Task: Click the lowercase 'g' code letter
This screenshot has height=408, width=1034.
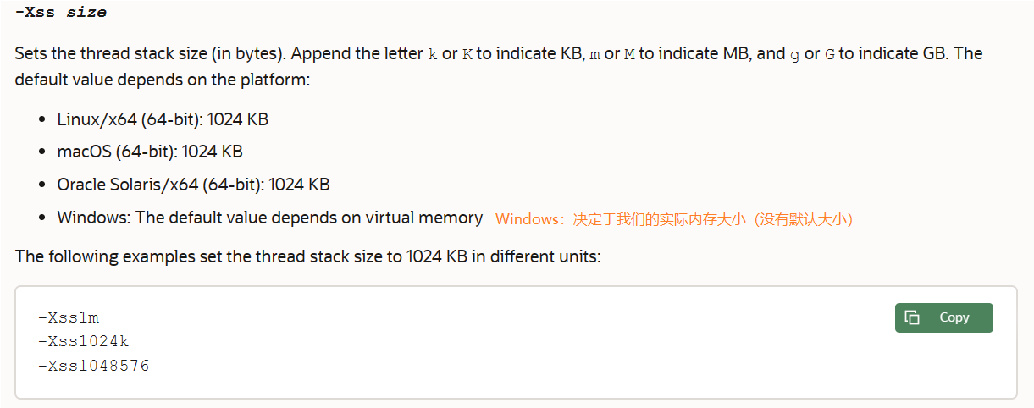Action: [x=794, y=54]
